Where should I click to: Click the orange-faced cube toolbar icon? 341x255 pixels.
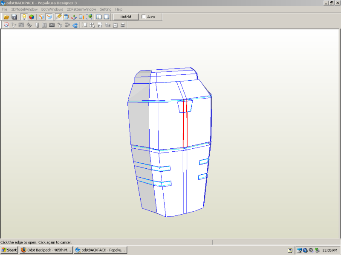(x=41, y=17)
